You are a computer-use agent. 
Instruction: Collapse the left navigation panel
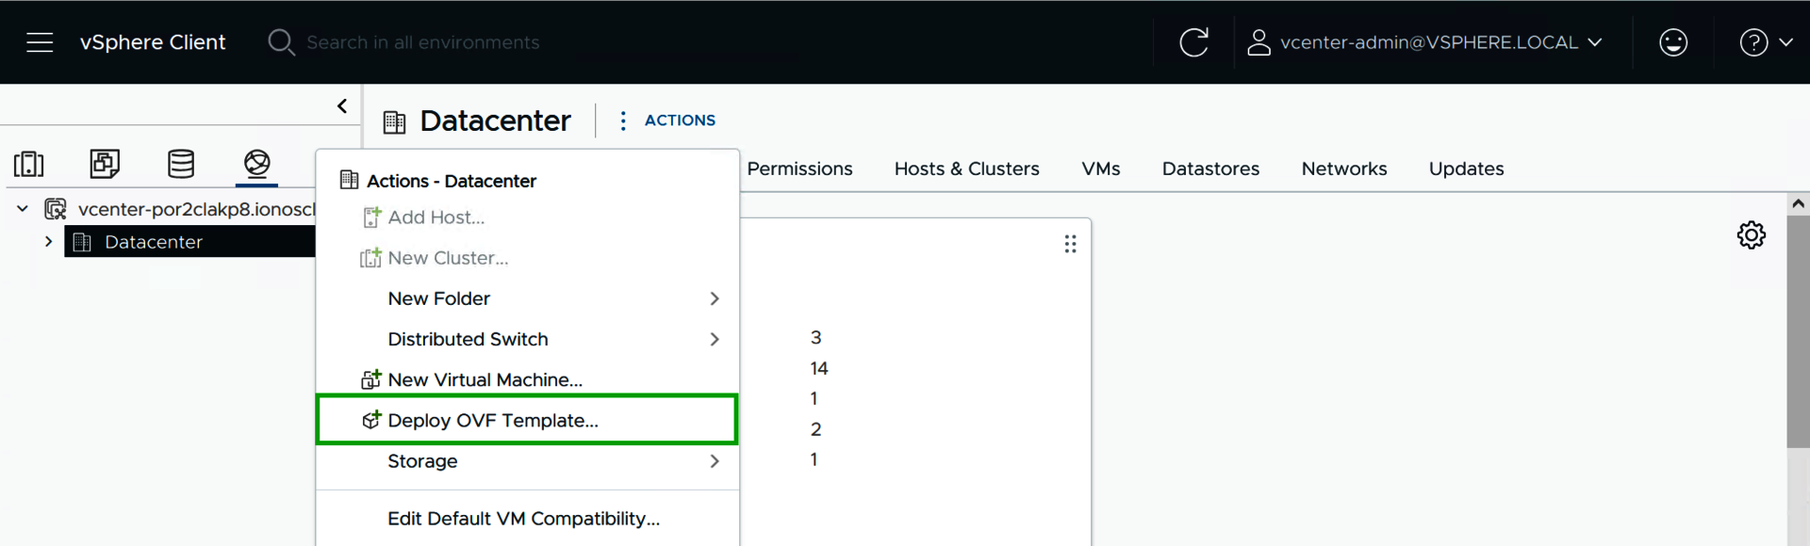point(342,106)
